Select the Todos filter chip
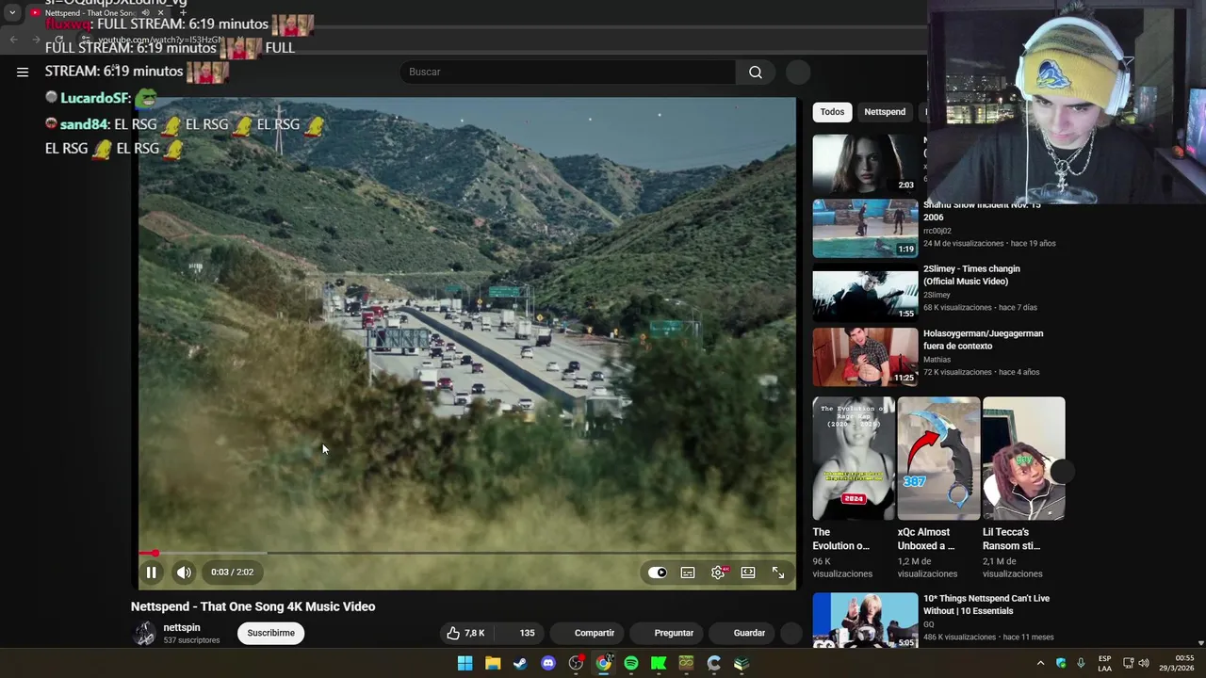 pyautogui.click(x=832, y=112)
